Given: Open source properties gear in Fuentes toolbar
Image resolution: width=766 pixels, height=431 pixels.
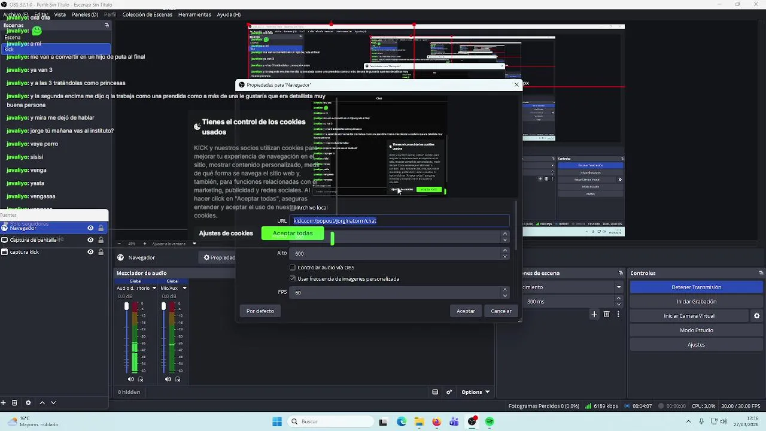Looking at the screenshot, I should tap(28, 403).
